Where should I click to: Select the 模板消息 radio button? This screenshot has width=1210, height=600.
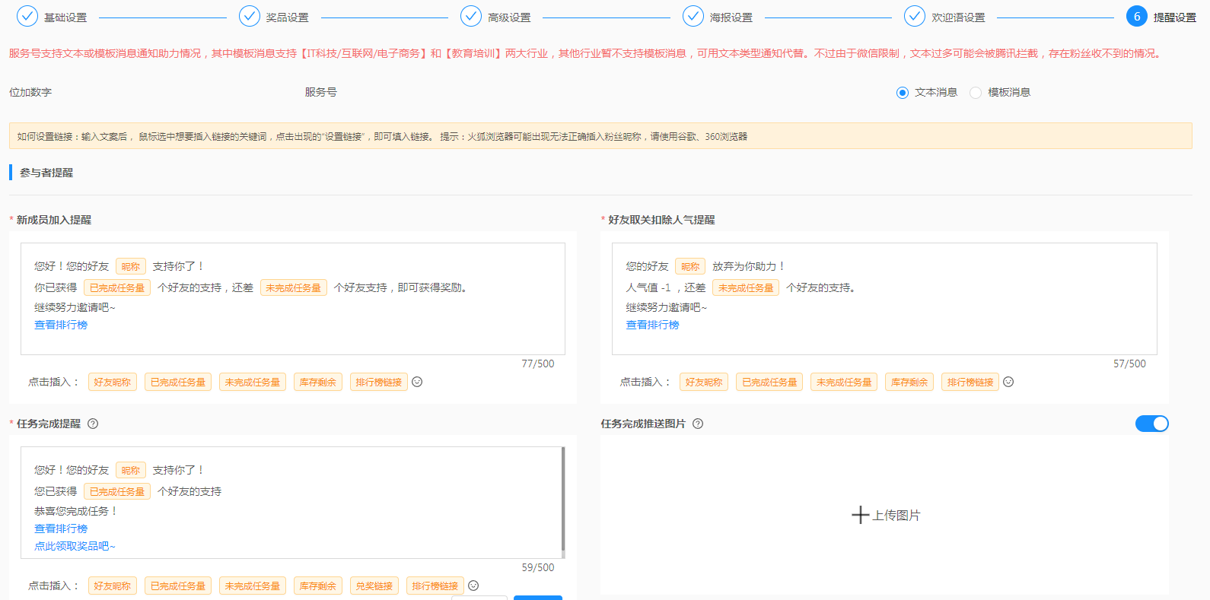[976, 93]
